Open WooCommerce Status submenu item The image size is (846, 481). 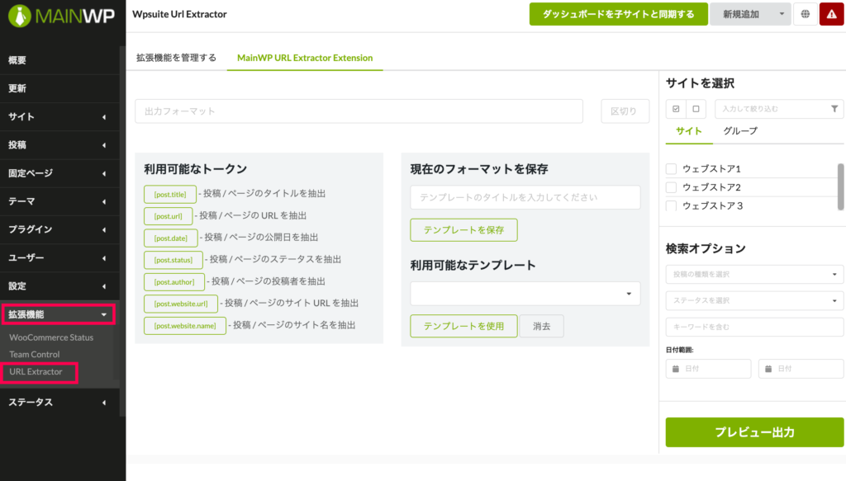pos(51,337)
